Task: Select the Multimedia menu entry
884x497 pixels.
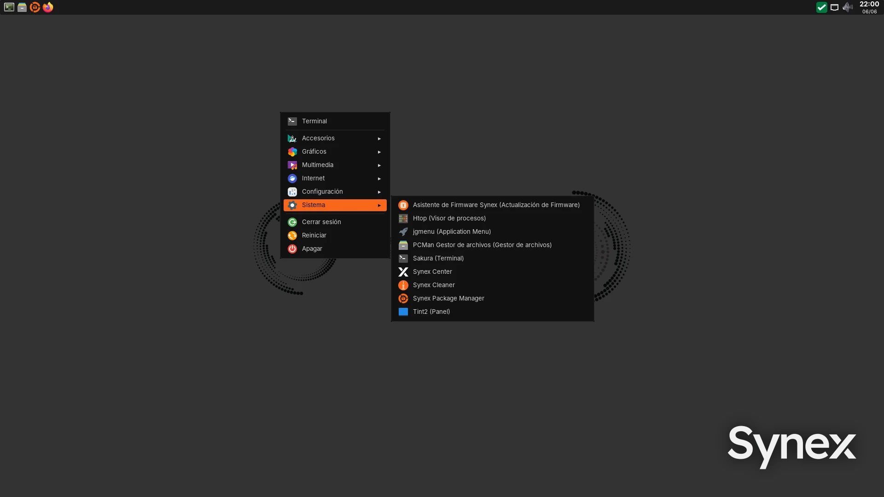Action: [x=335, y=165]
